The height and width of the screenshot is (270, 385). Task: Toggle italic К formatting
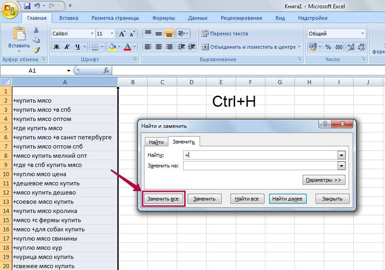click(x=67, y=46)
